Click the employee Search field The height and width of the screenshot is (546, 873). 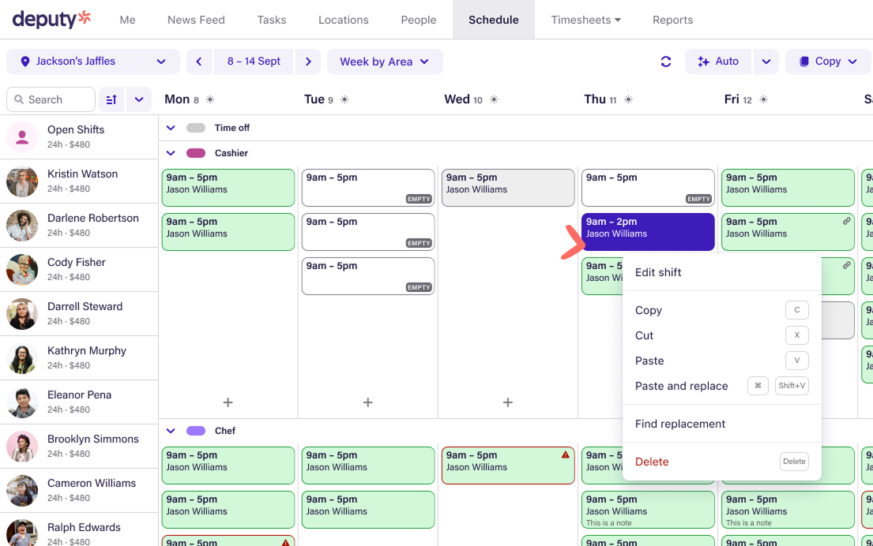tap(51, 99)
